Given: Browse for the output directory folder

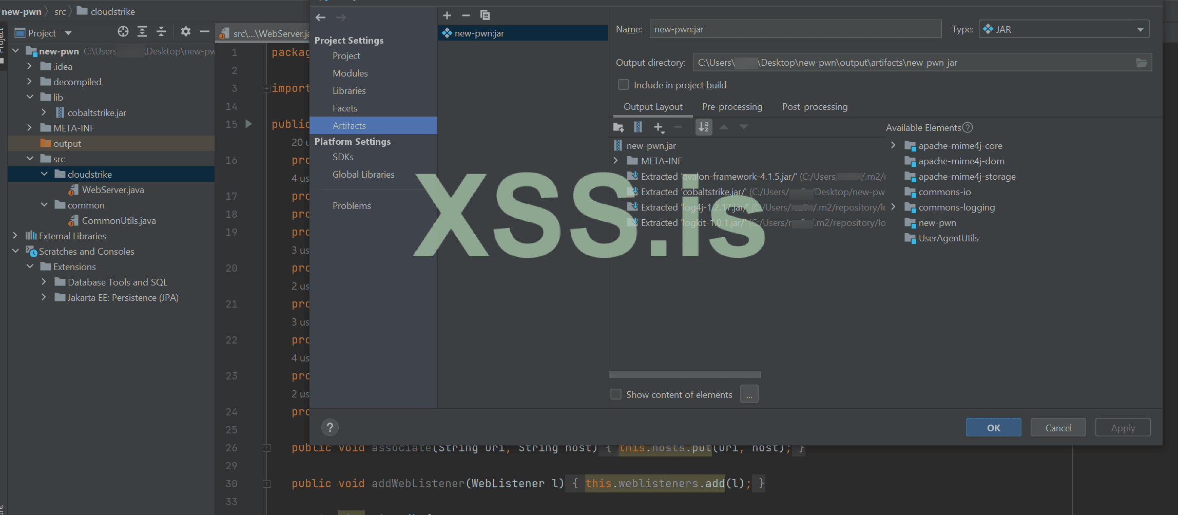Looking at the screenshot, I should [x=1142, y=63].
